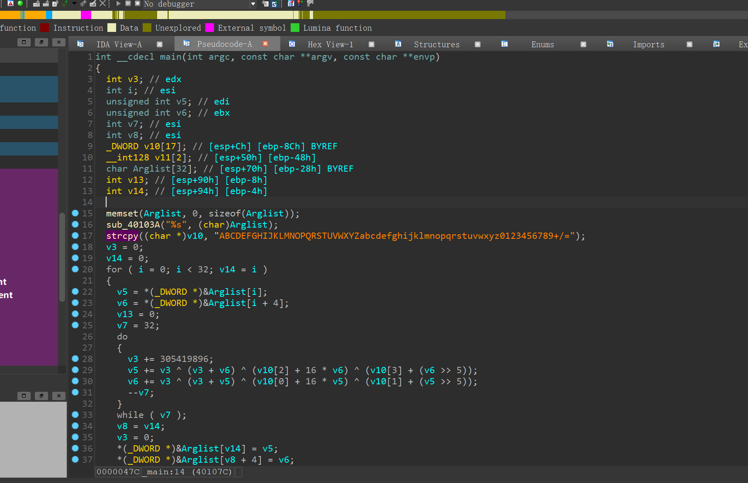748x483 pixels.
Task: Toggle breakpoint on line 15 memset
Action: point(75,213)
